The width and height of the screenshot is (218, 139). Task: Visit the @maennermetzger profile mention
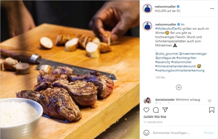coord(193,54)
